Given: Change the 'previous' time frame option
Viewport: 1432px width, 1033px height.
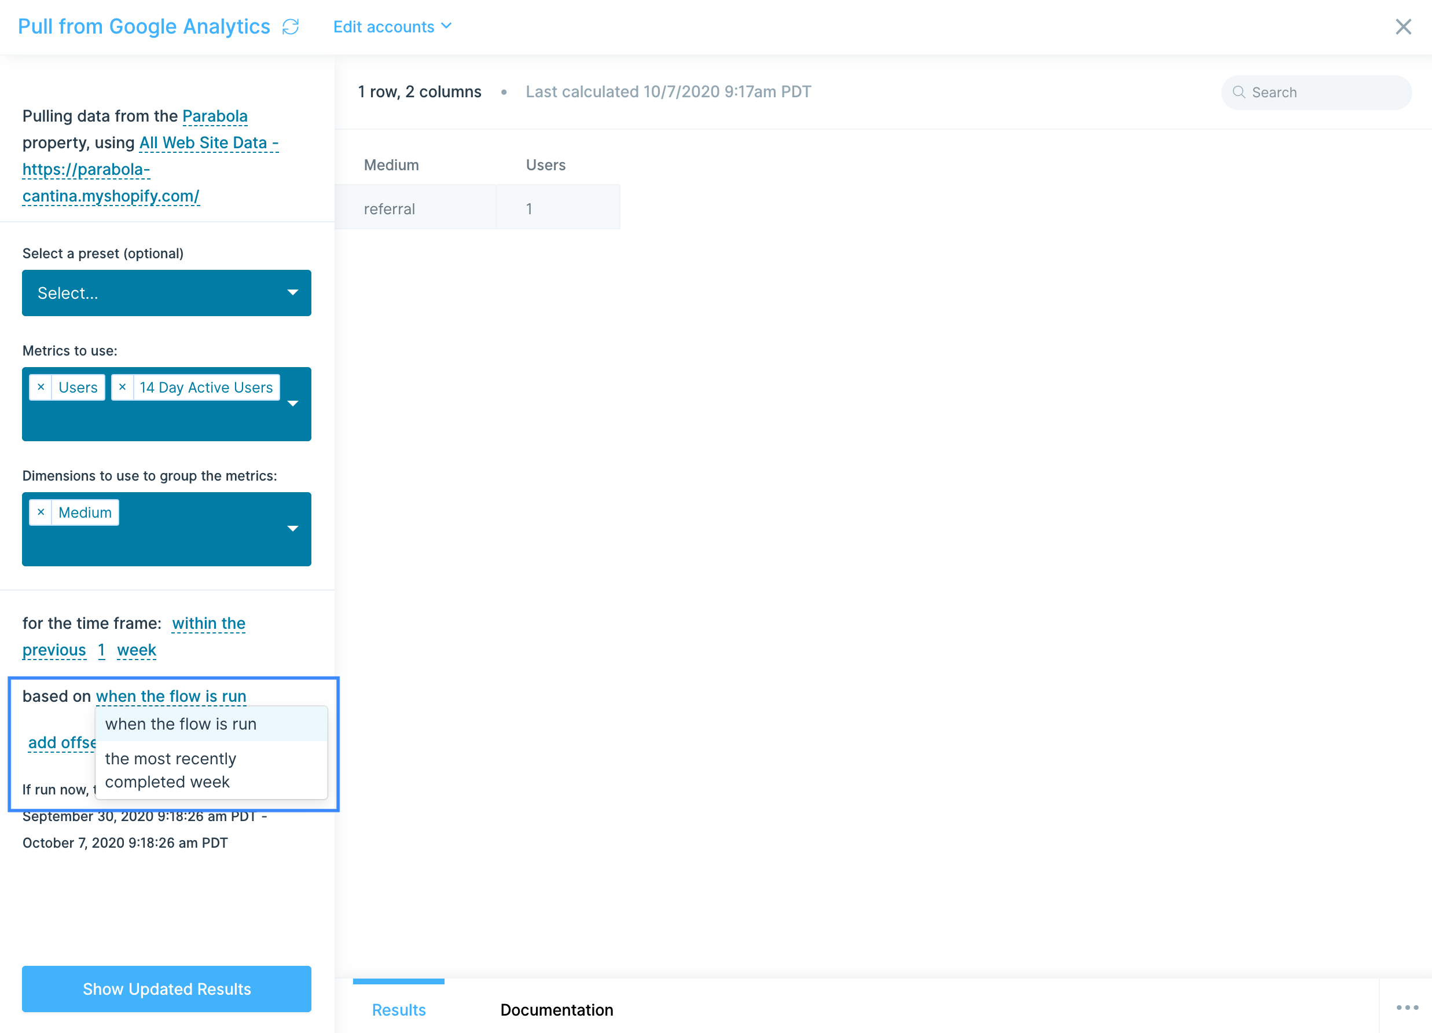Looking at the screenshot, I should pyautogui.click(x=54, y=650).
